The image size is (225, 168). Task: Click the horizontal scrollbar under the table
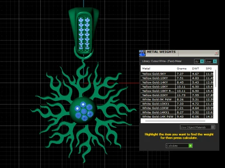tap(175, 121)
